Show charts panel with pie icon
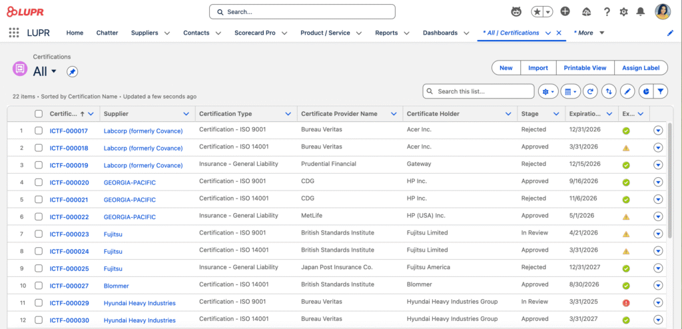682x329 pixels. click(x=645, y=91)
